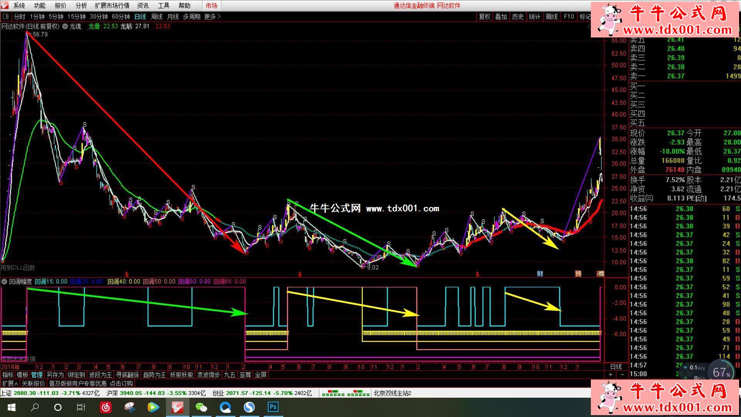Select the 60分钟 period
The image size is (741, 417).
121,17
